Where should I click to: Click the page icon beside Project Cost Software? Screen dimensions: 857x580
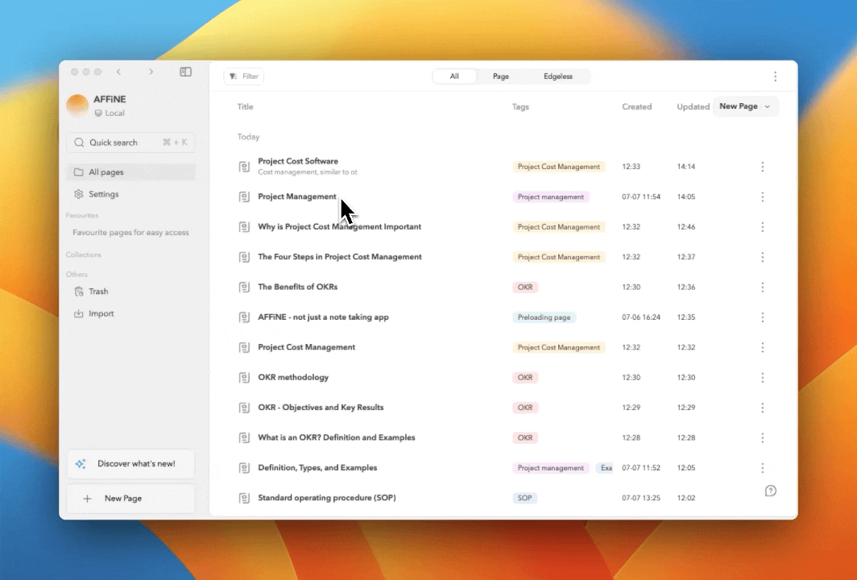[244, 167]
